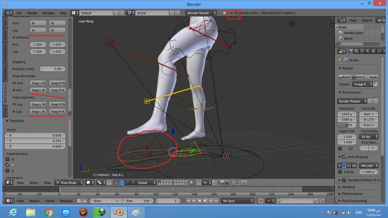Screen dimensions: 388x218
Task: Open the Pose menu in viewport header
Action: coord(47,183)
